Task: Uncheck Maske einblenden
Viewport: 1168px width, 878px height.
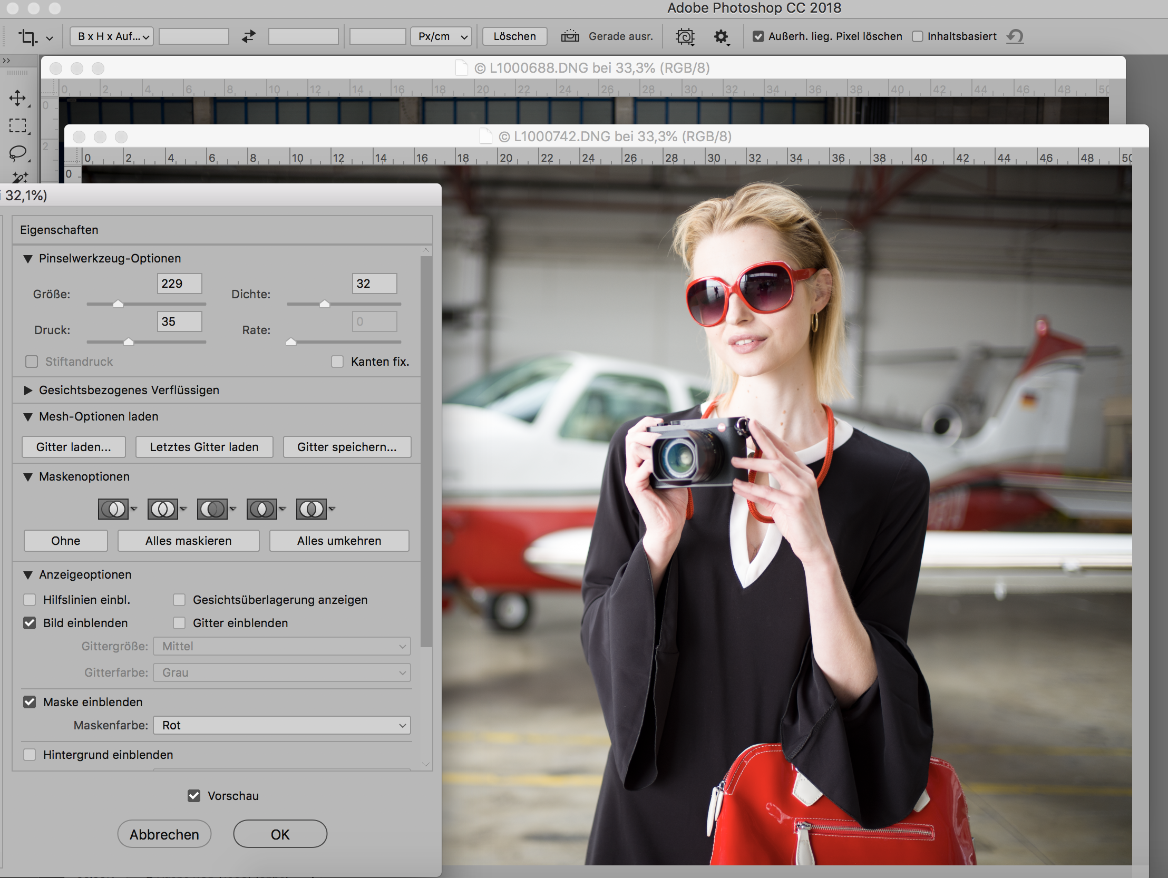Action: [x=30, y=702]
